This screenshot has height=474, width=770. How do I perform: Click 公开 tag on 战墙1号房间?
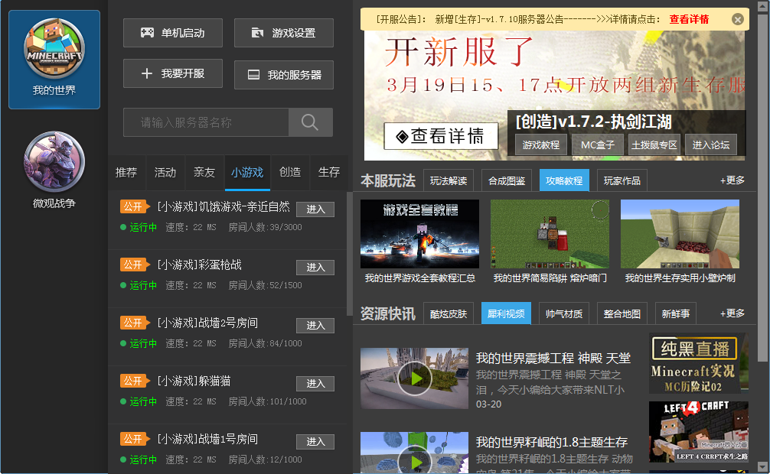(134, 439)
